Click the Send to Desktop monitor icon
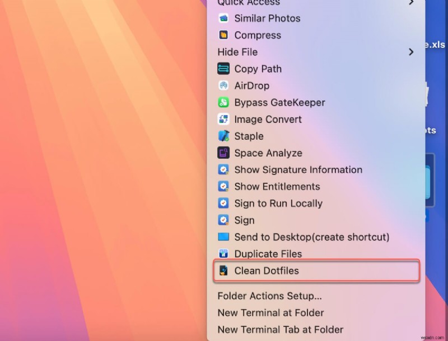This screenshot has width=448, height=341. [223, 237]
